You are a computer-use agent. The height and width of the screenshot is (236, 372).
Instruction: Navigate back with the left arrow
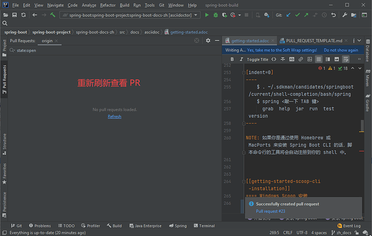(x=35, y=15)
